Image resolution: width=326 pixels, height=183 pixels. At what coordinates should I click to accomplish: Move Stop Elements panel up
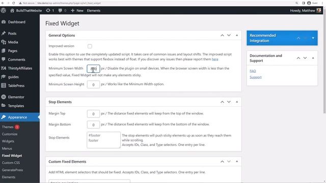pyautogui.click(x=222, y=102)
